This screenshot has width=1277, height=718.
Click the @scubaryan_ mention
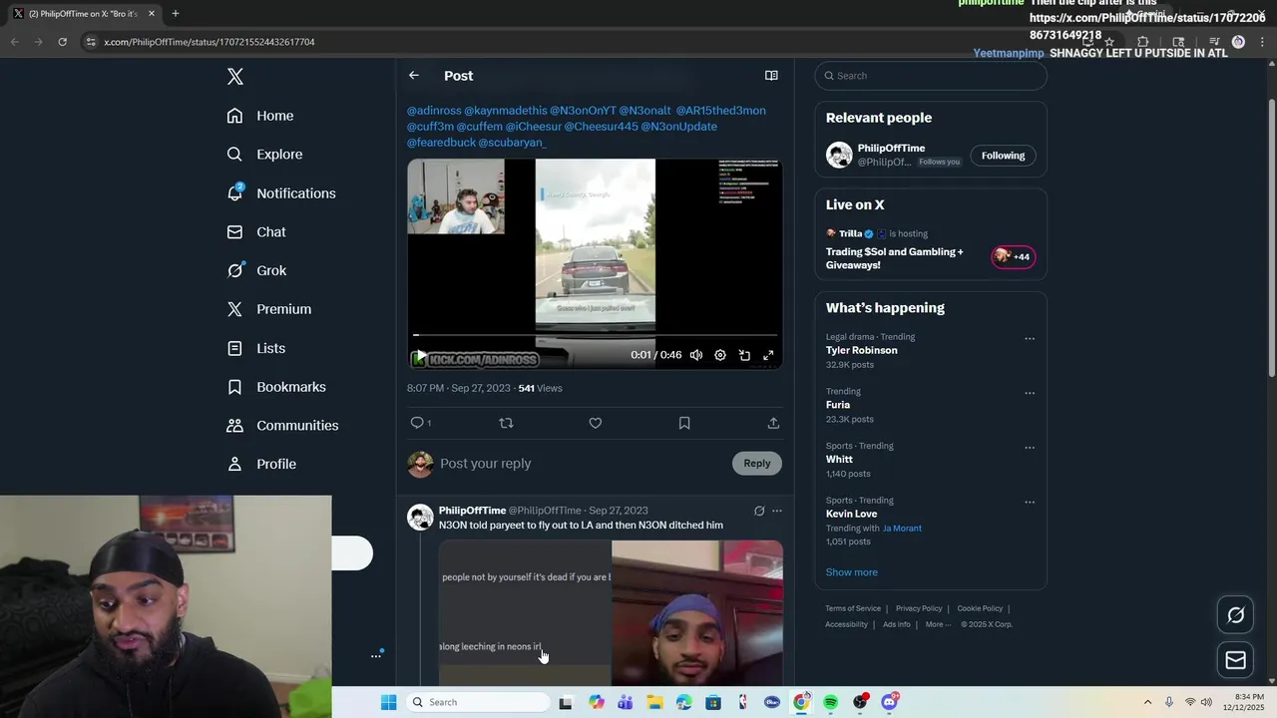[x=512, y=143]
